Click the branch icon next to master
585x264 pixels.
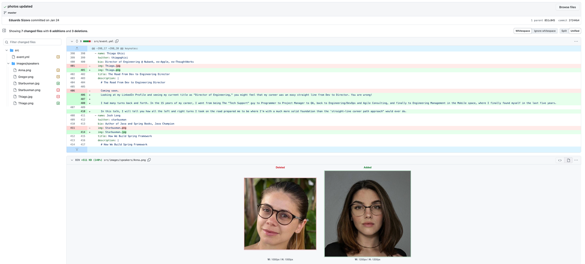5,13
